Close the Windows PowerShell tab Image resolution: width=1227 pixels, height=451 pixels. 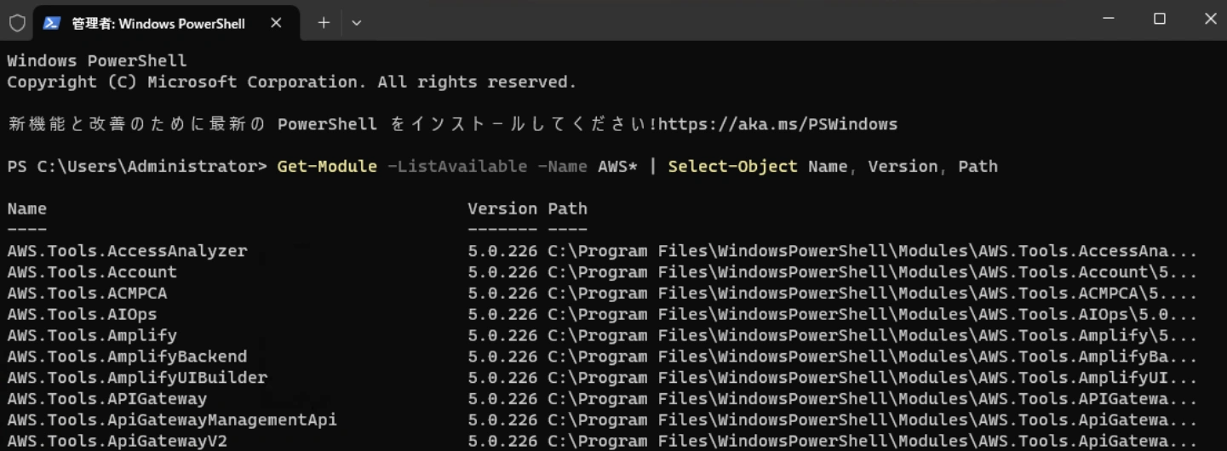276,23
